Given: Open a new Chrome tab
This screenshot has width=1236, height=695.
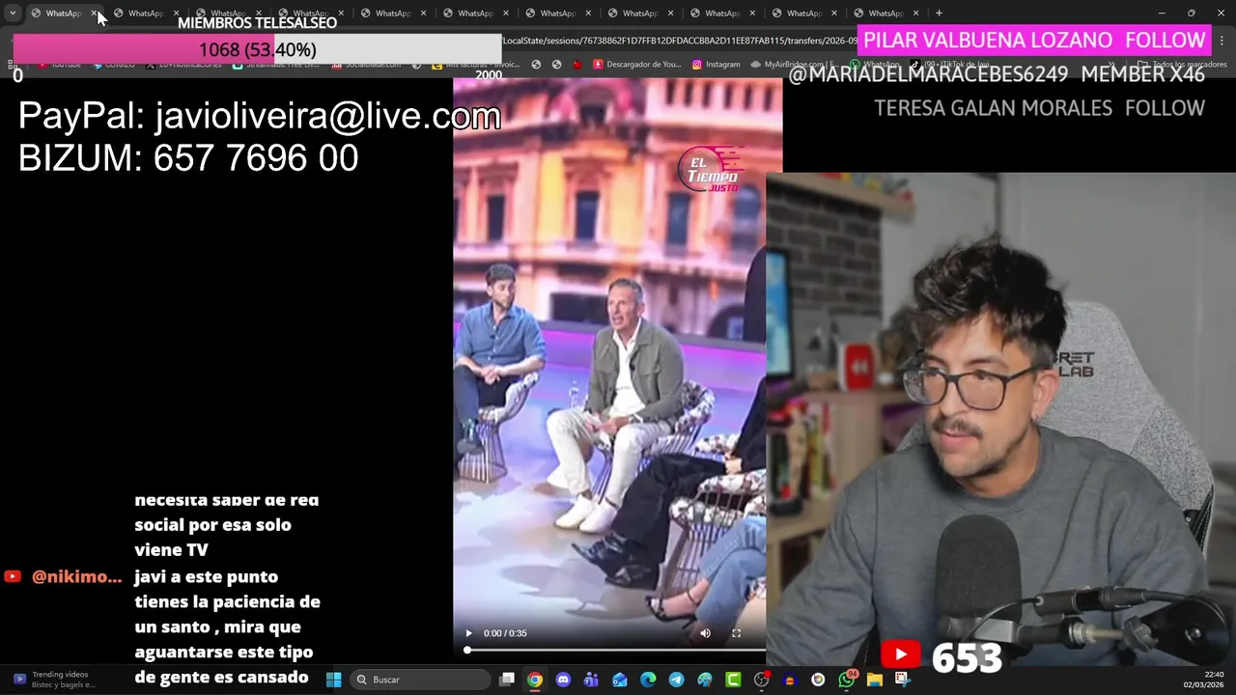Looking at the screenshot, I should click(x=939, y=14).
